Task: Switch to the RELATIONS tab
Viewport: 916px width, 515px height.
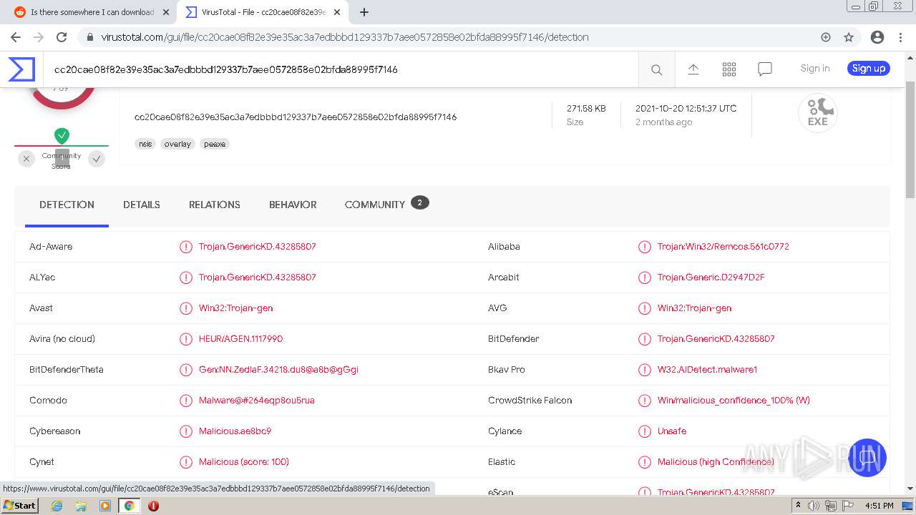Action: coord(215,205)
